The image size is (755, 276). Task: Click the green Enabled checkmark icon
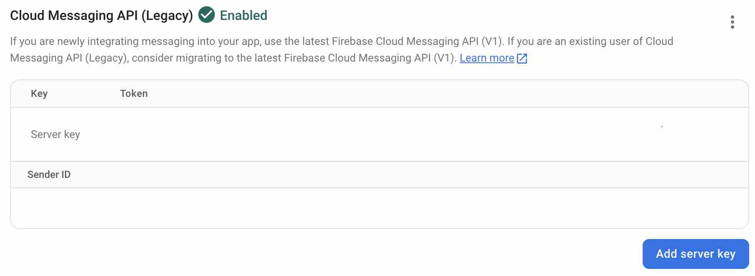(206, 15)
